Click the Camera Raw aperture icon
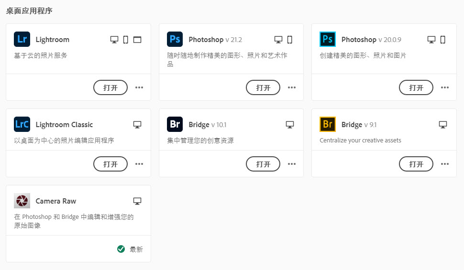This screenshot has height=270, width=464. pos(22,201)
